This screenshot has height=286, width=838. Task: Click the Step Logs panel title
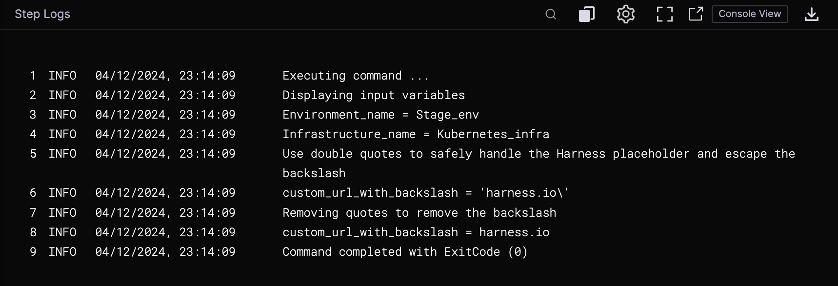click(x=42, y=14)
